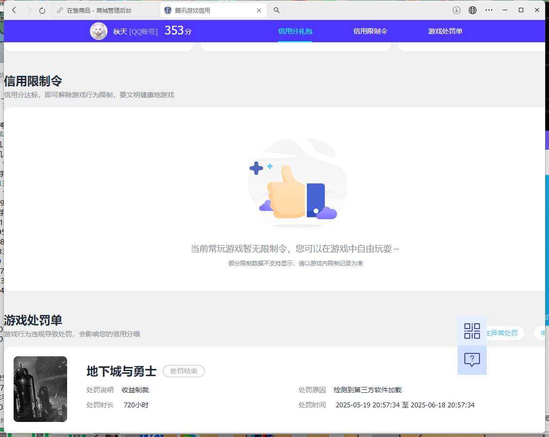
Task: Click the 信用限制令 section heading
Action: (33, 81)
